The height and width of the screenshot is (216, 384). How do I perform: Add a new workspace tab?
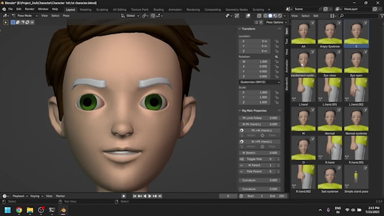[269, 10]
